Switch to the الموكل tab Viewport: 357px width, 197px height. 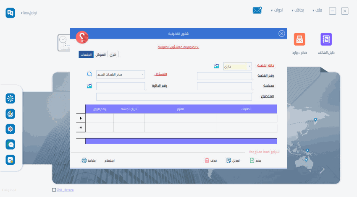(100, 54)
